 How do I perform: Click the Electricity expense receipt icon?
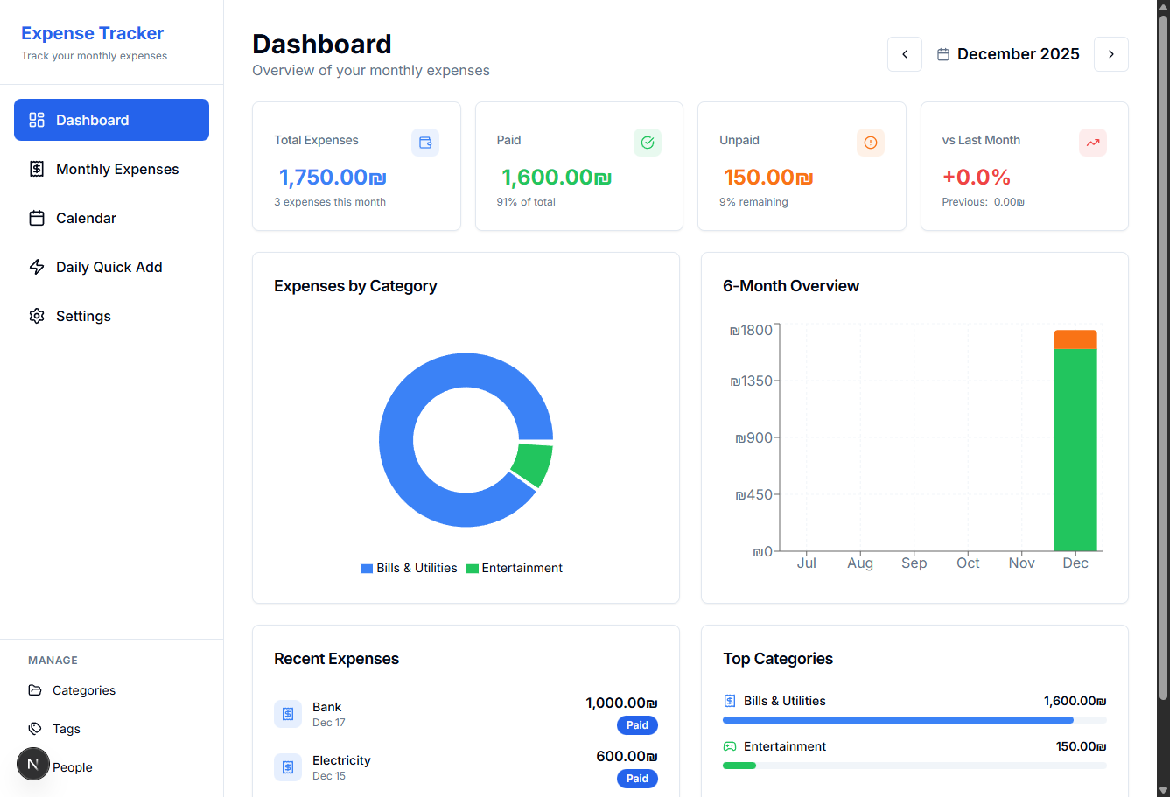click(x=288, y=767)
